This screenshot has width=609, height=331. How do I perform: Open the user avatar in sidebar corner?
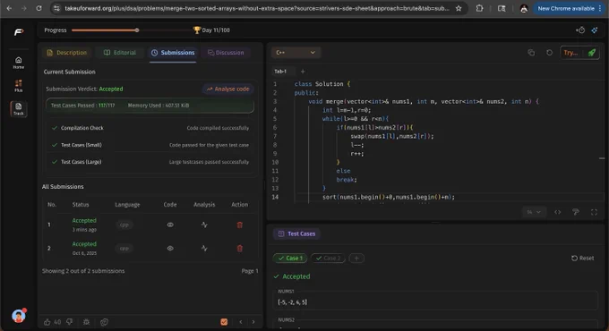(x=19, y=316)
